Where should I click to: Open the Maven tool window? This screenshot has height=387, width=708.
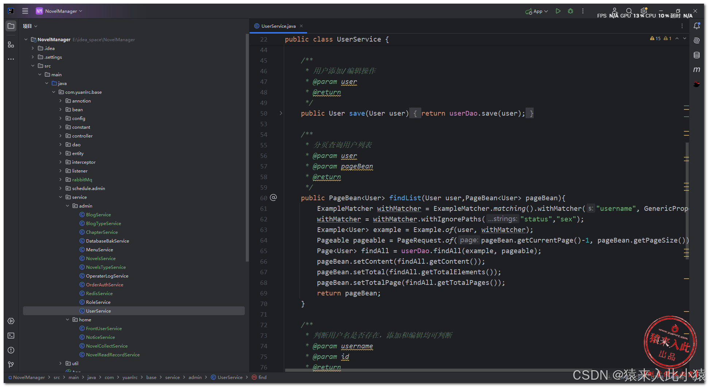tap(697, 69)
